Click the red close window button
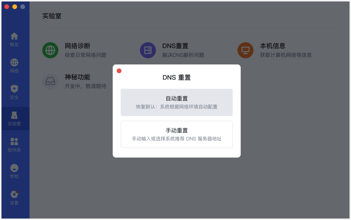The width and height of the screenshot is (351, 220). point(7,7)
